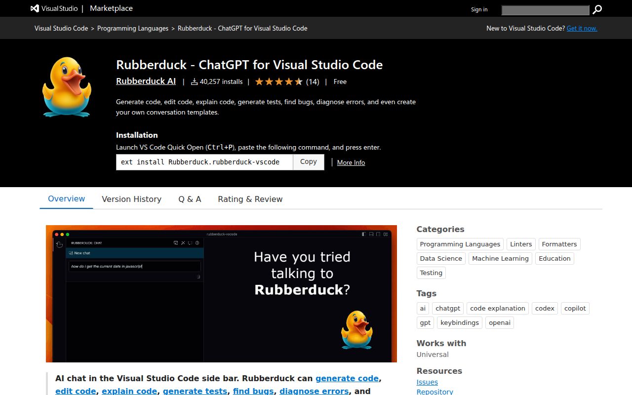Click Sign in
The image size is (632, 395).
tap(479, 9)
